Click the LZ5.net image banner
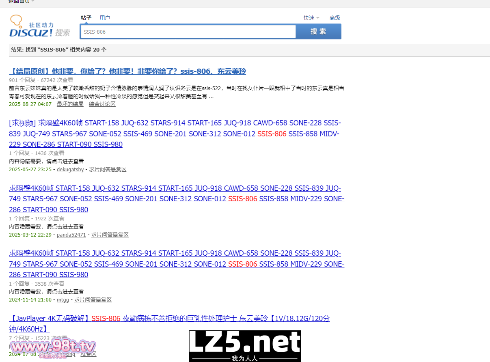Viewport: 490px width, 362px height. coord(244,346)
